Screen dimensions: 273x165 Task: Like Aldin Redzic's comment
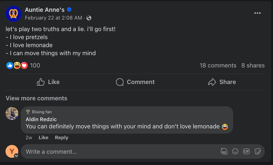point(43,137)
